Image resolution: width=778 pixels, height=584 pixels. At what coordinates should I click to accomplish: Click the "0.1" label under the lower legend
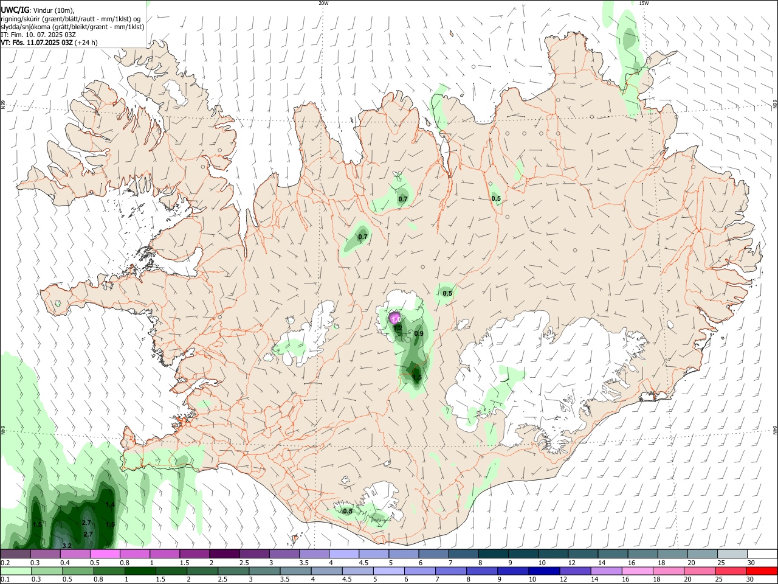[x=5, y=580]
